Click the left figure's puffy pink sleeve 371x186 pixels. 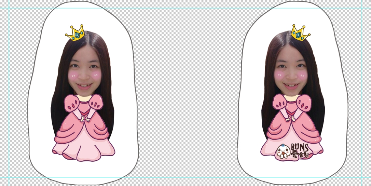[72, 103]
